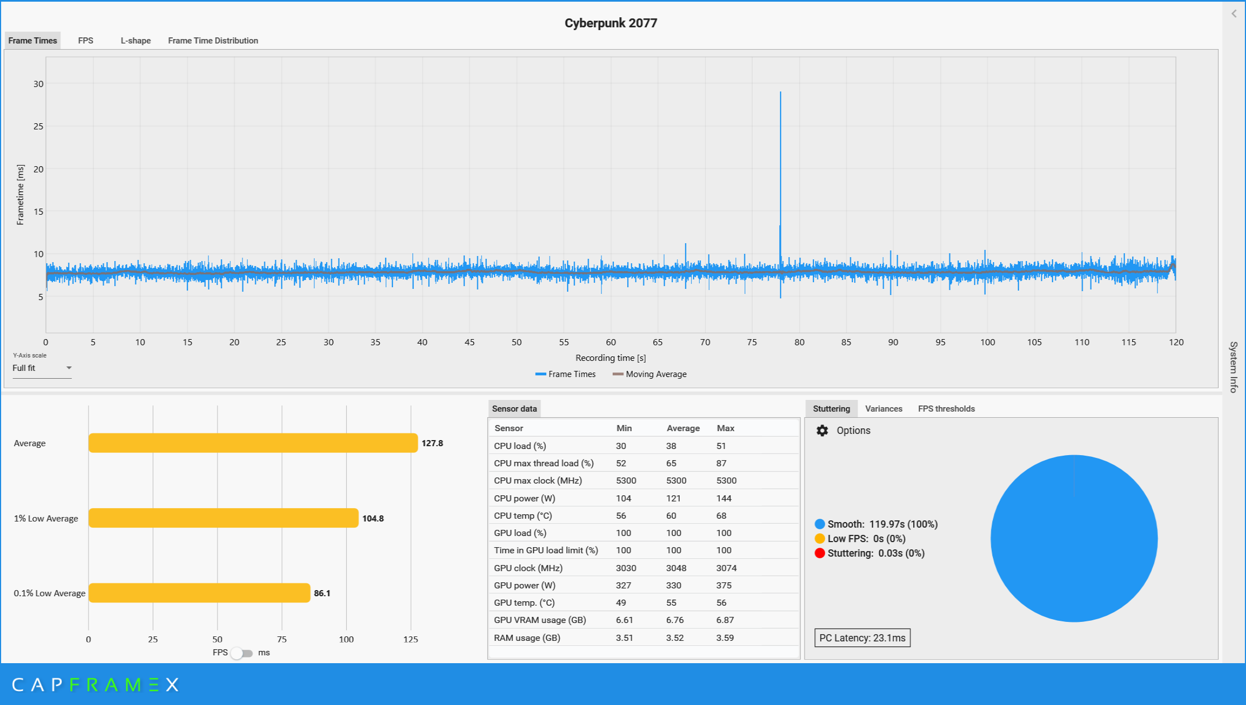Switch to the FPS tab
Image resolution: width=1246 pixels, height=705 pixels.
click(x=85, y=41)
